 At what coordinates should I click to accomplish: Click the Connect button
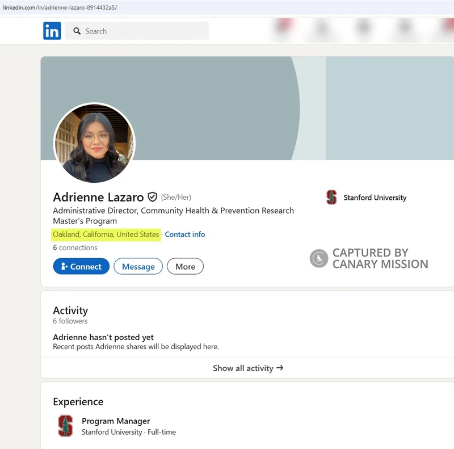click(81, 266)
